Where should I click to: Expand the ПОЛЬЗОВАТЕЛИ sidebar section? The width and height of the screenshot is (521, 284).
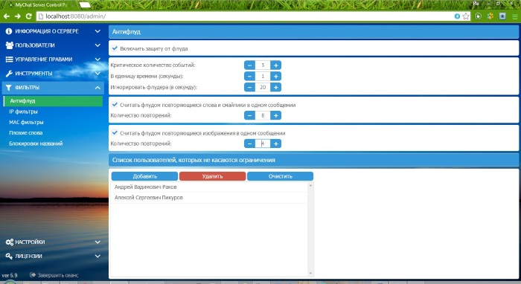(x=53, y=45)
